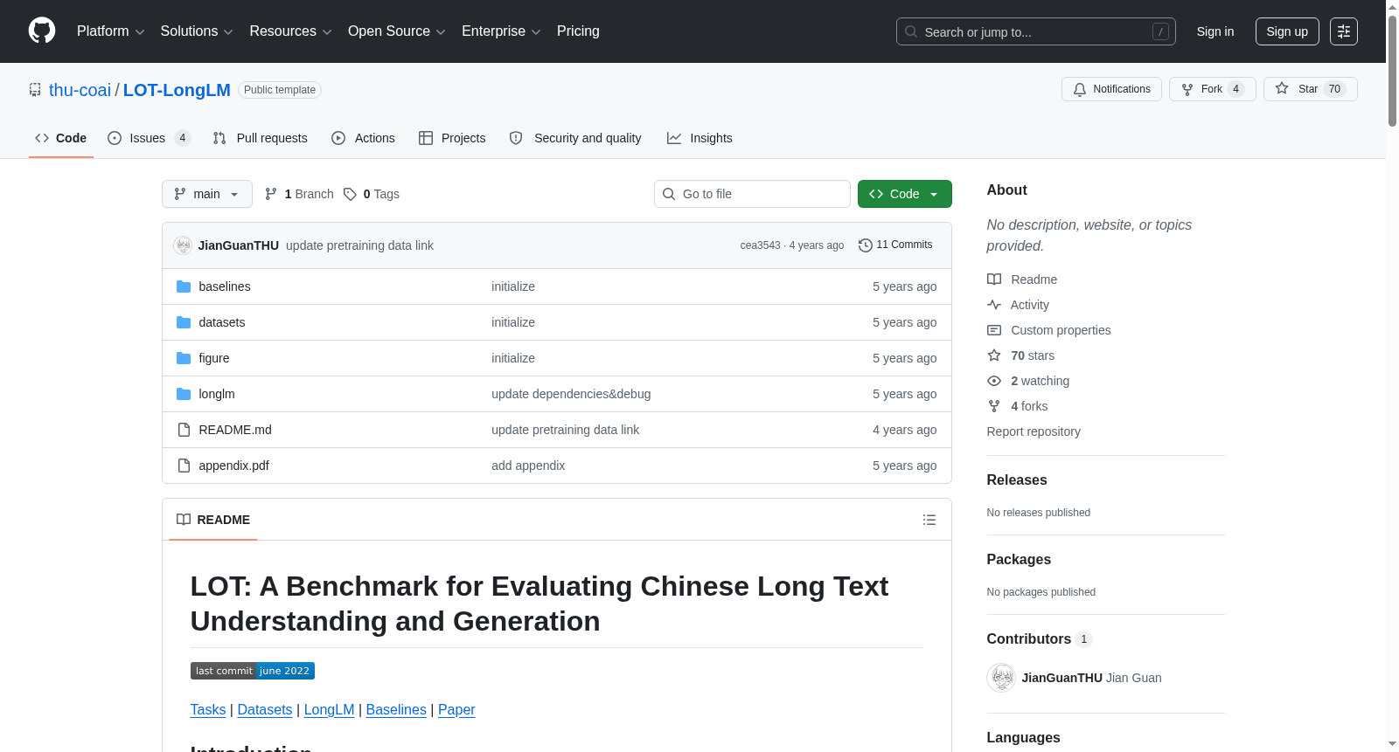Click the branch icon next to 1 Branch
The width and height of the screenshot is (1399, 752).
click(x=271, y=194)
